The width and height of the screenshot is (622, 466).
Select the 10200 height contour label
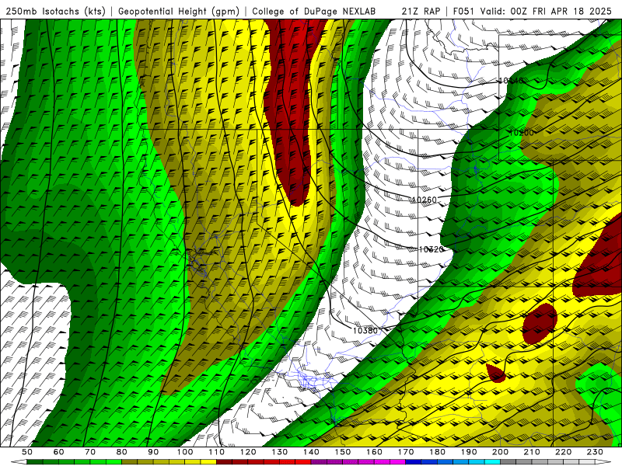click(x=521, y=133)
